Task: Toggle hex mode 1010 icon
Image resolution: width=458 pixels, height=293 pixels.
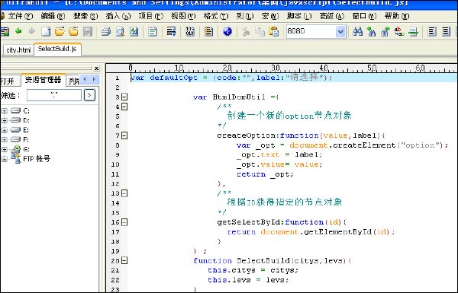Action: pyautogui.click(x=190, y=31)
